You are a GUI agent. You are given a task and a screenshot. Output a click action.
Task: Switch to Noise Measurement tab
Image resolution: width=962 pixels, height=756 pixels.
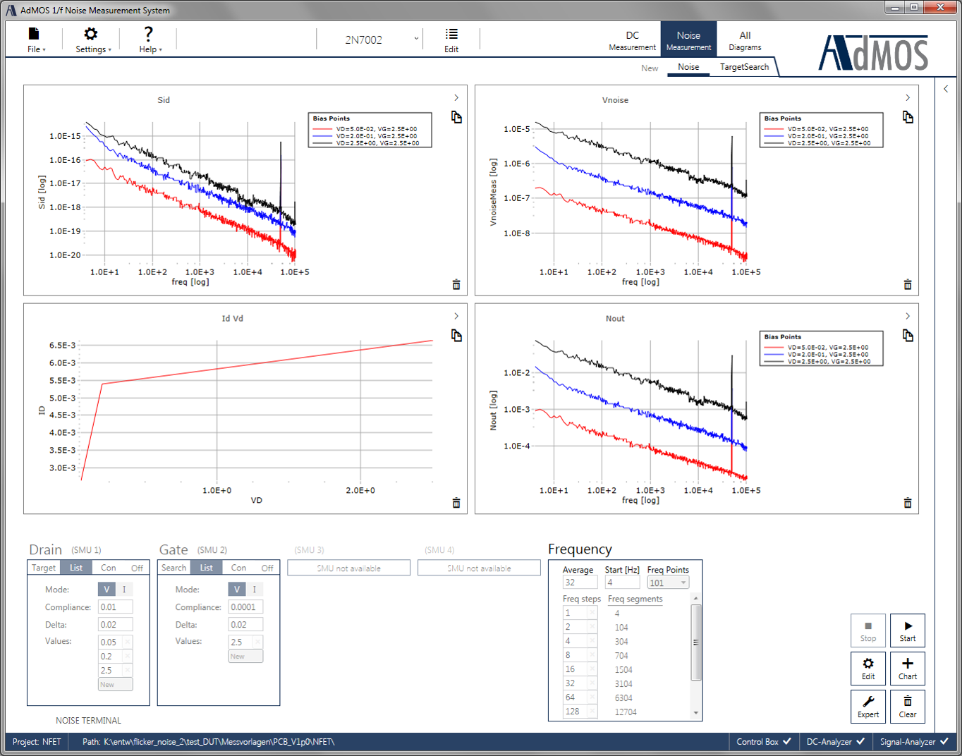tap(689, 40)
